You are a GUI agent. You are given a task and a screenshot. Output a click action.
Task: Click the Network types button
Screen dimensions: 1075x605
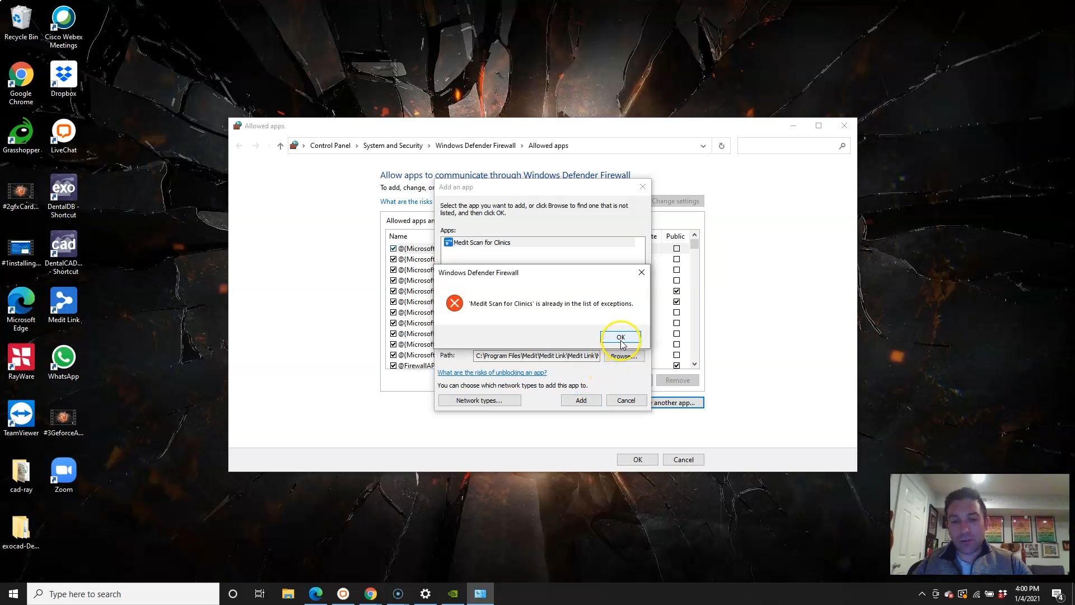479,401
